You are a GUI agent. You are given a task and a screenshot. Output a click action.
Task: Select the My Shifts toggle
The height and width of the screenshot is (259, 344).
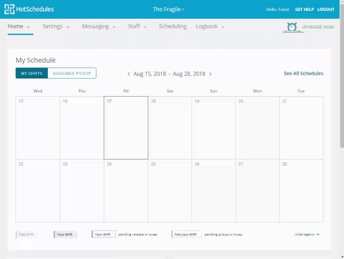click(x=32, y=73)
